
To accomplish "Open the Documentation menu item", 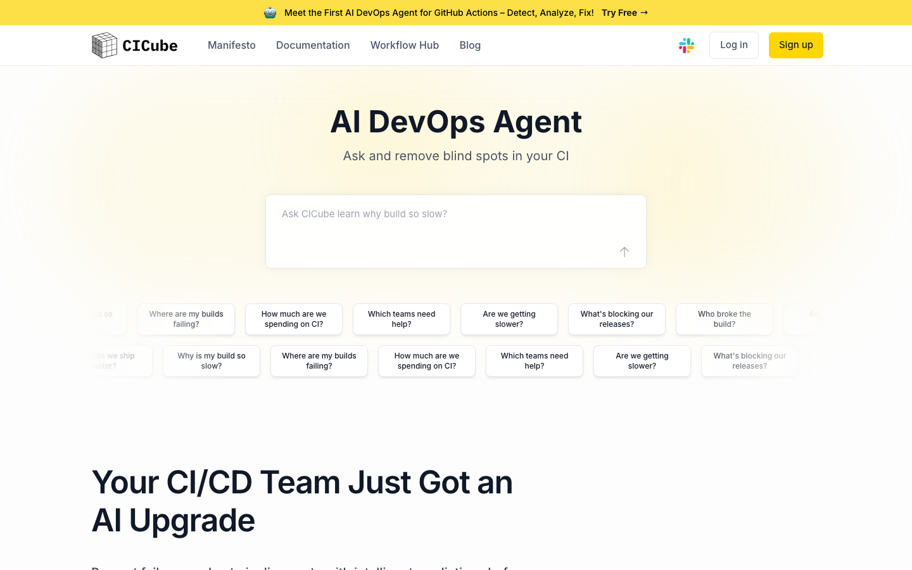I will pos(313,45).
